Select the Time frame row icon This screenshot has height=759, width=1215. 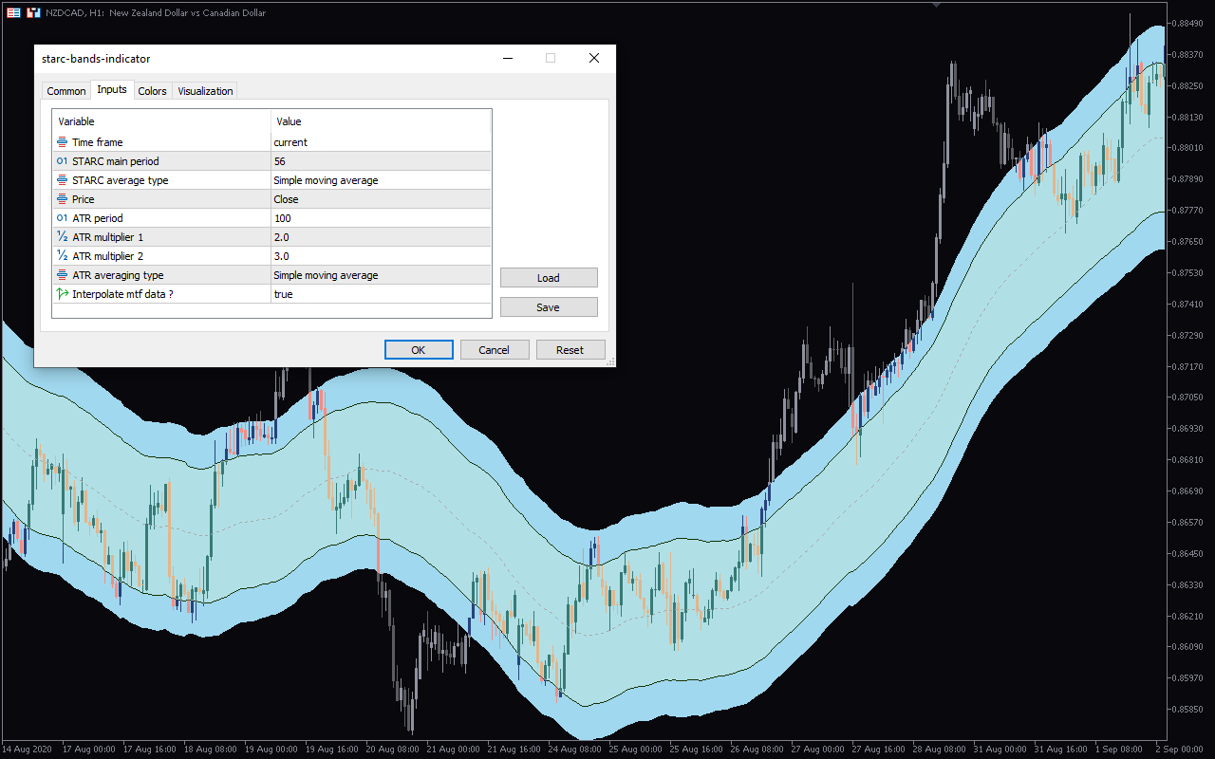(63, 142)
